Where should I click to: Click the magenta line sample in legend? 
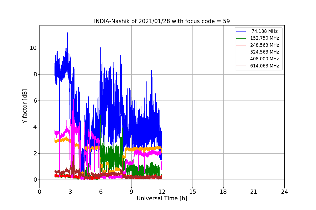(241, 59)
